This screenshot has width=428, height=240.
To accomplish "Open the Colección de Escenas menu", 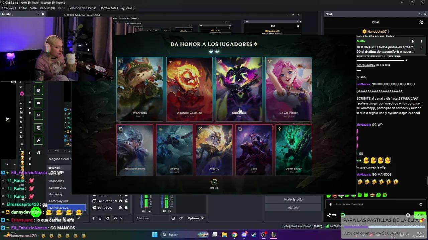I will [82, 8].
